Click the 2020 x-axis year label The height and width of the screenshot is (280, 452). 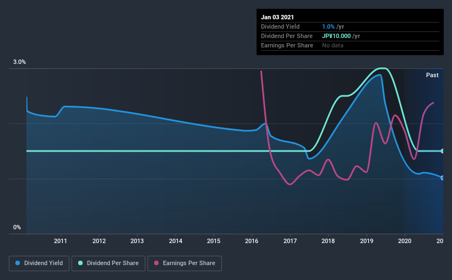(405, 241)
